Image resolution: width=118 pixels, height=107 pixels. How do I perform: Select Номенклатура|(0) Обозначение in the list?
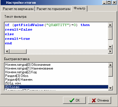coord(56,65)
